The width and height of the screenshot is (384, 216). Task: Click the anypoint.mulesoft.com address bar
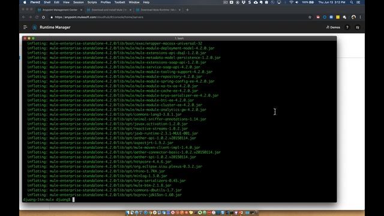(178, 17)
